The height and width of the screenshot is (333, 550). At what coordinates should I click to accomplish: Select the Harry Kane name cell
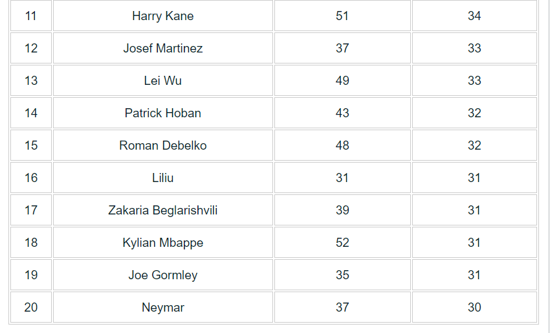pyautogui.click(x=163, y=16)
